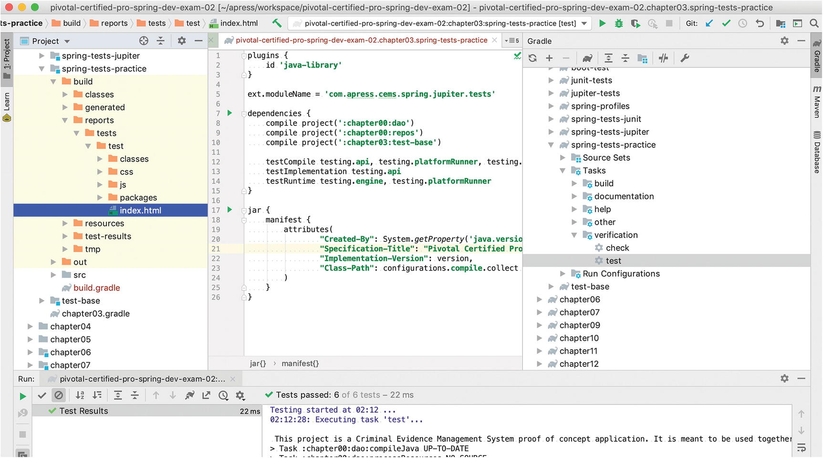
Task: Expand all in Gradle tool window
Action: [x=608, y=58]
